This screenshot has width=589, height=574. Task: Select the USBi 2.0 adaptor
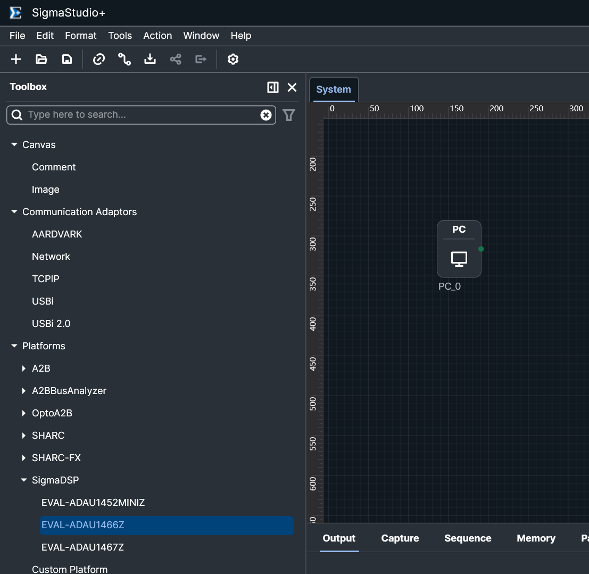(x=51, y=324)
